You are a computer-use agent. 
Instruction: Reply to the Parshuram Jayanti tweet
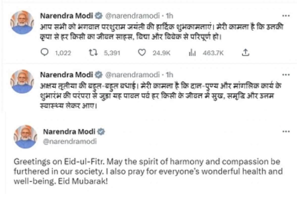point(45,53)
